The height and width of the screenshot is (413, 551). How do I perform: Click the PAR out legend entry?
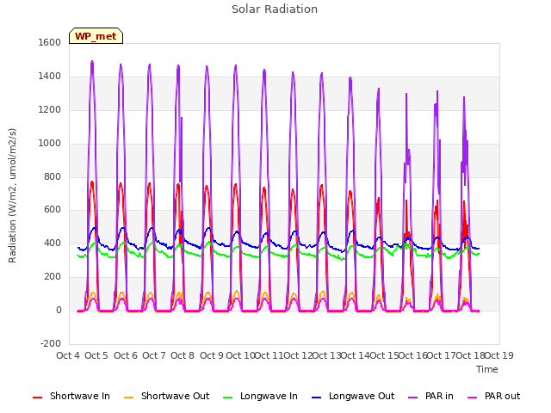pyautogui.click(x=493, y=396)
